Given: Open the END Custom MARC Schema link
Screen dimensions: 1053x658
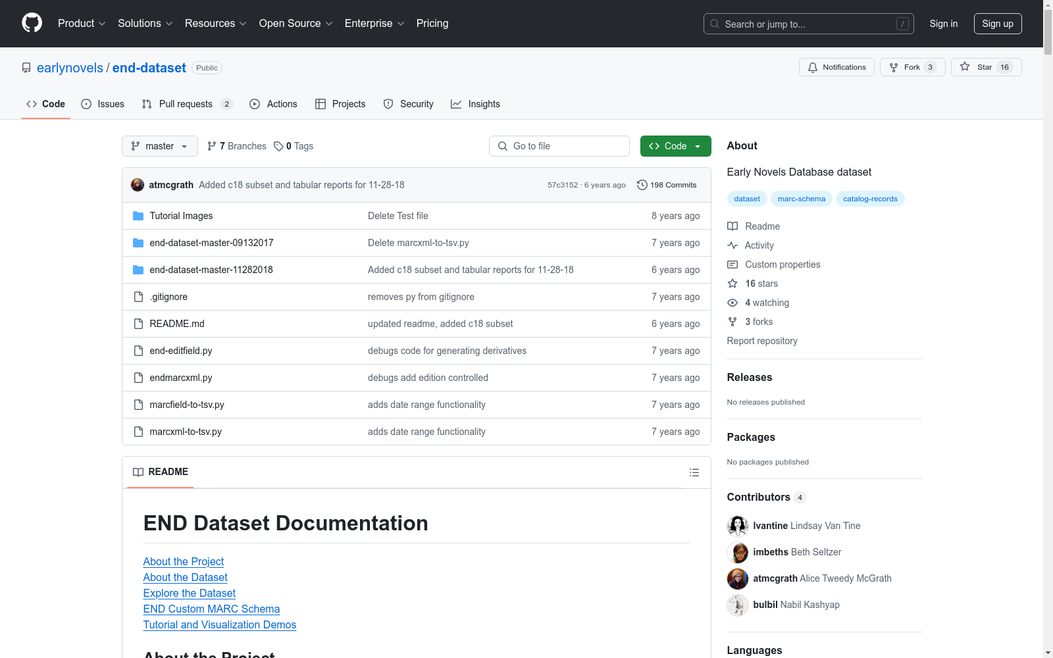Looking at the screenshot, I should pos(212,609).
